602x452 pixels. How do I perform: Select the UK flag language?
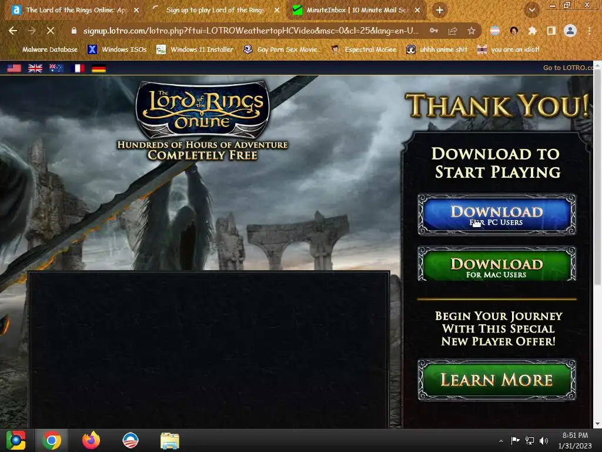[x=35, y=68]
